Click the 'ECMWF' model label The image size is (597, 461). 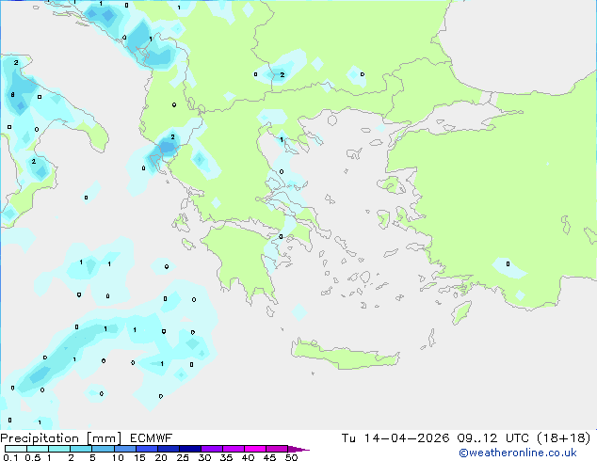pyautogui.click(x=152, y=438)
